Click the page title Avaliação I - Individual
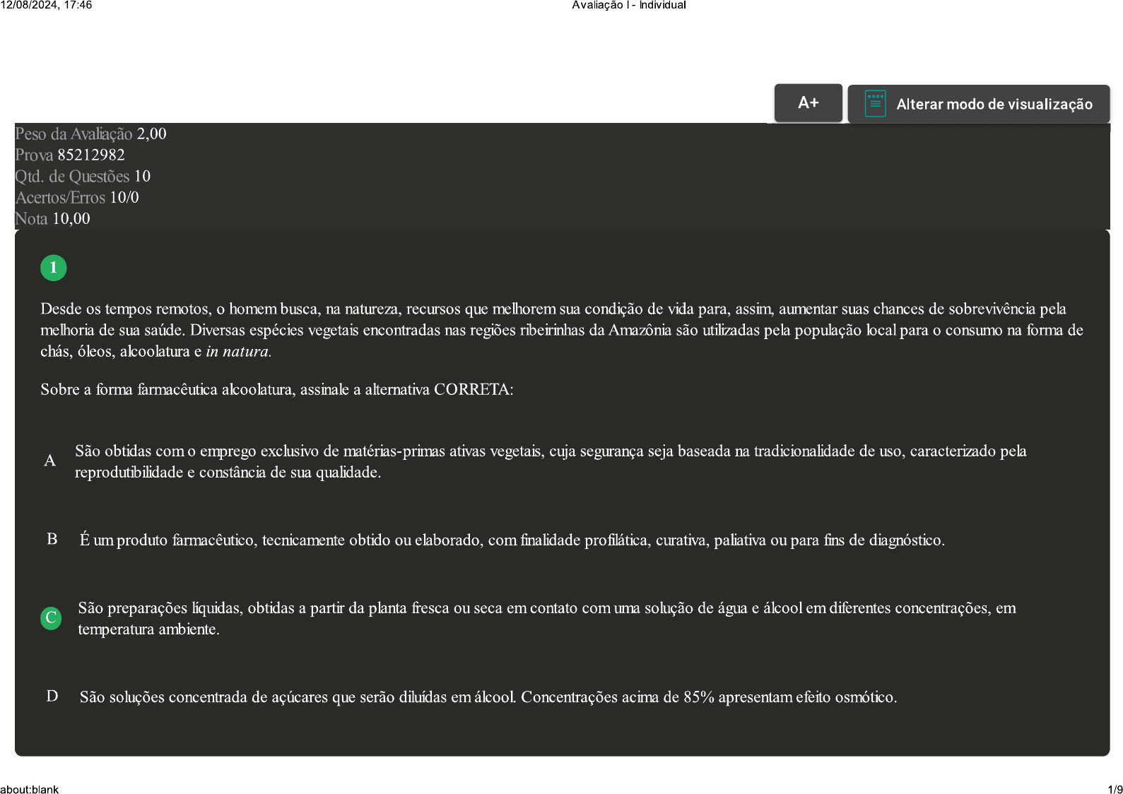Viewport: 1123px width, 794px height. click(x=628, y=6)
